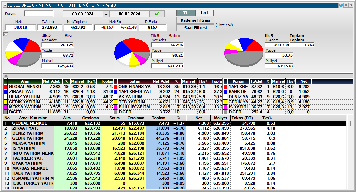Select the DENIZ YATIRIM row in bottom table
The height and width of the screenshot is (192, 356).
pos(174,133)
